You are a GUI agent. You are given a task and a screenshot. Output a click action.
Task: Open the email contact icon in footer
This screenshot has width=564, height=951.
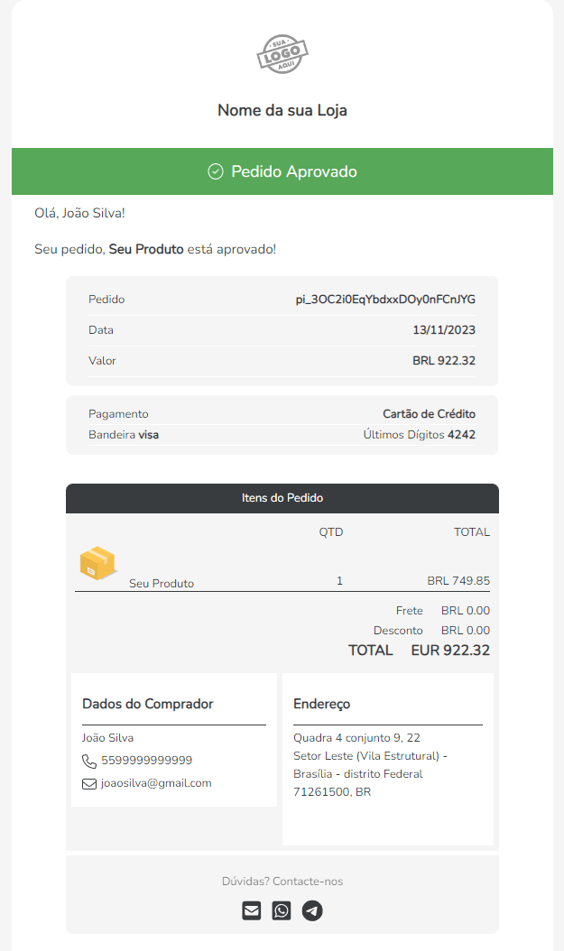(x=252, y=910)
